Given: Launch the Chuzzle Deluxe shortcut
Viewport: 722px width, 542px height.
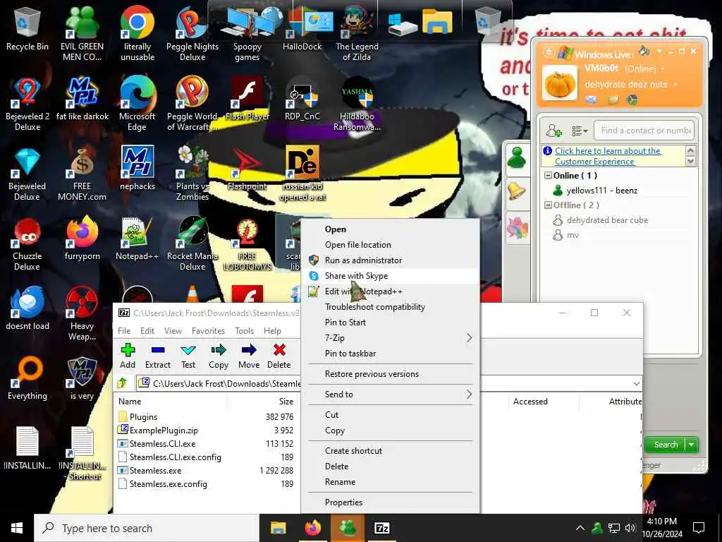Looking at the screenshot, I should pyautogui.click(x=27, y=244).
